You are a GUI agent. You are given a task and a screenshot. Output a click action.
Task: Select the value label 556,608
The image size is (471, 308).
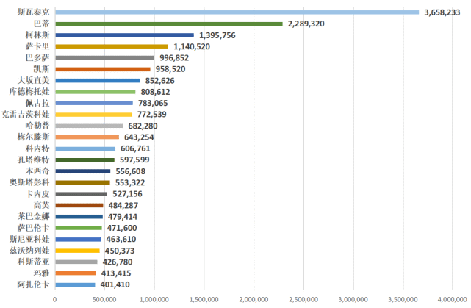click(130, 171)
